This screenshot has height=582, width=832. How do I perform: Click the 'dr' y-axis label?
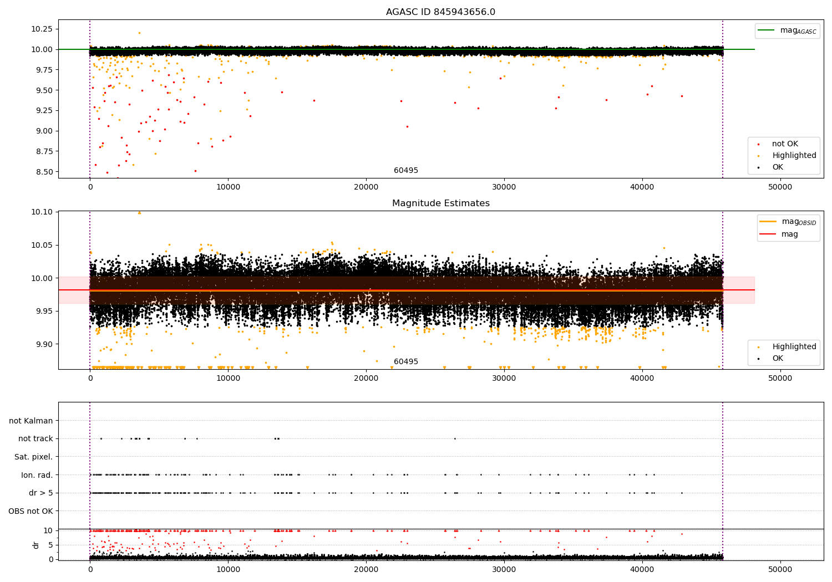point(36,545)
